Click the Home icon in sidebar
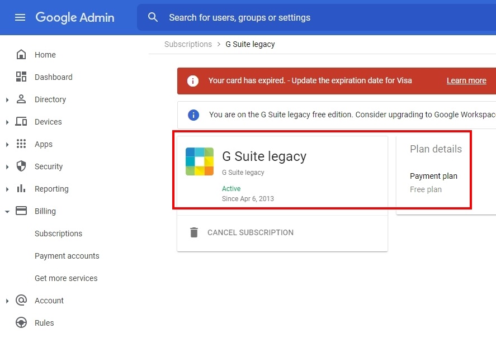 point(21,55)
